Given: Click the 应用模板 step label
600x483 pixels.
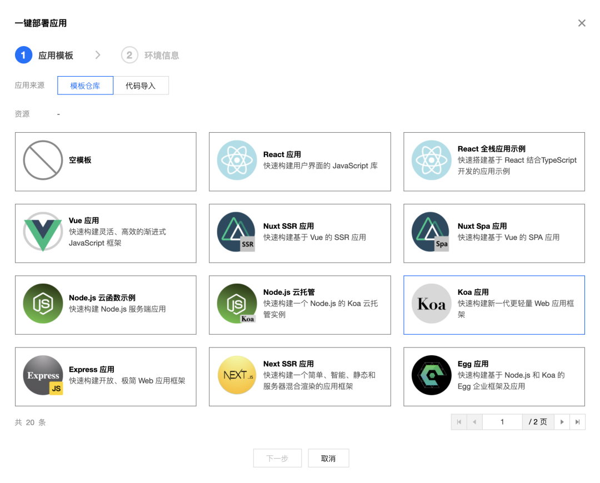Looking at the screenshot, I should point(56,56).
